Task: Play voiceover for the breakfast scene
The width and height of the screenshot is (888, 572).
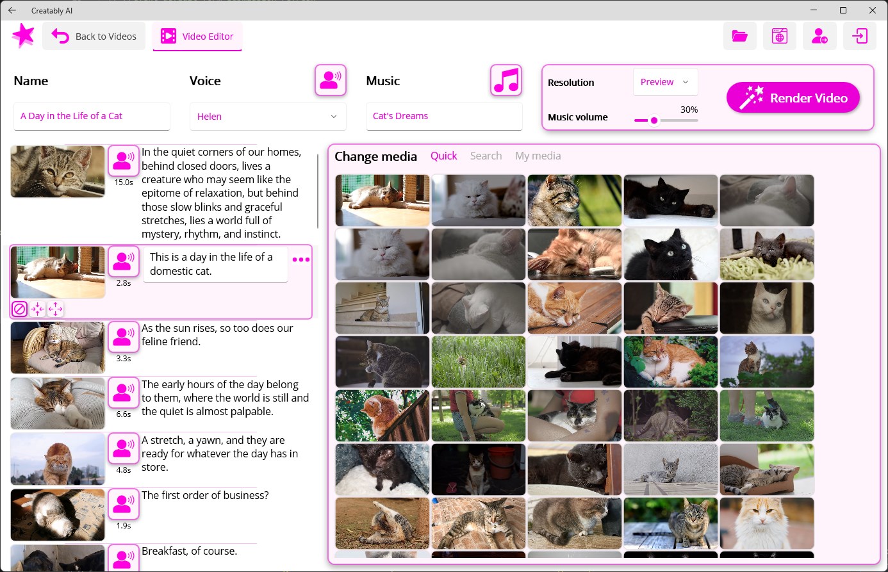Action: 124,558
